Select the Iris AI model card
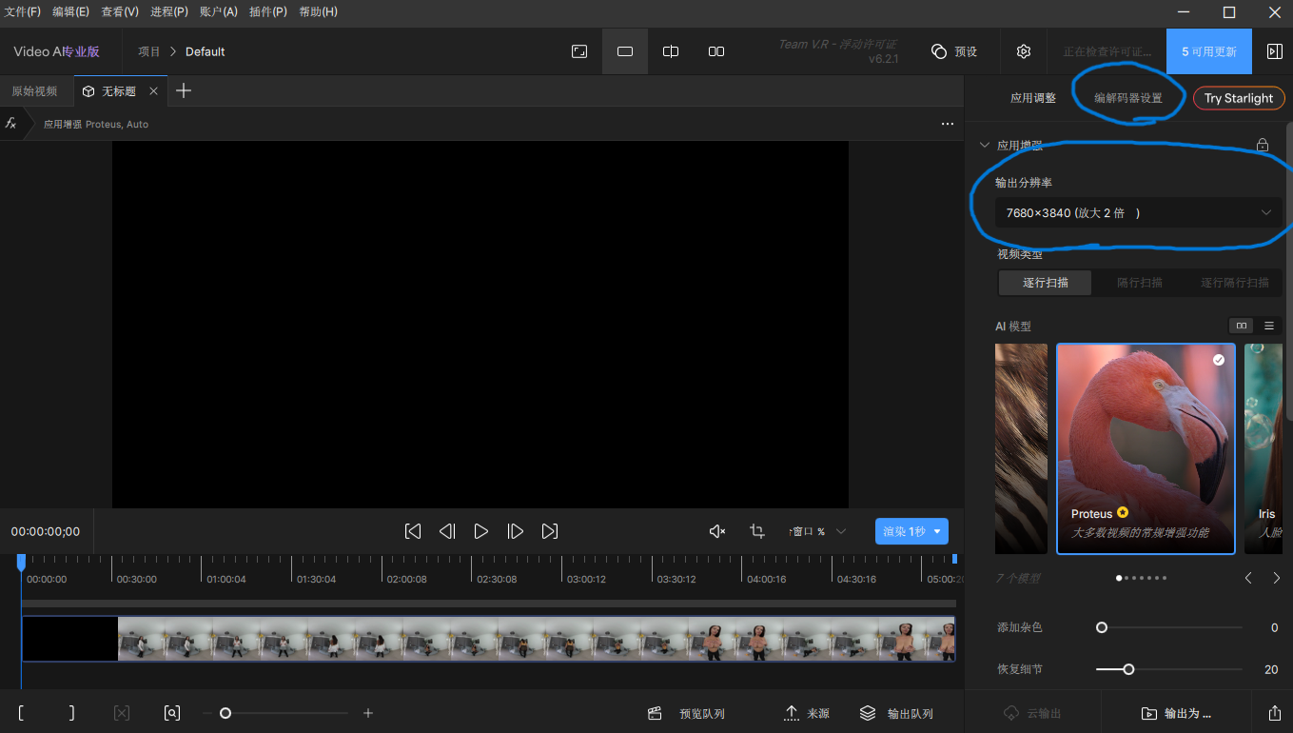Viewport: 1293px width, 733px height. (1264, 448)
